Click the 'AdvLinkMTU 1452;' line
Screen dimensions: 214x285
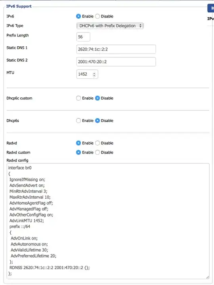(x=27, y=221)
